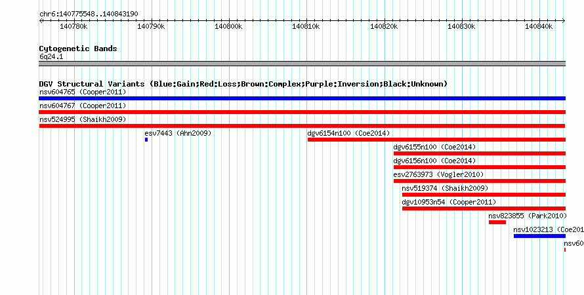Click the red nsv519374 variant bar
The image size is (584, 295).
484,195
